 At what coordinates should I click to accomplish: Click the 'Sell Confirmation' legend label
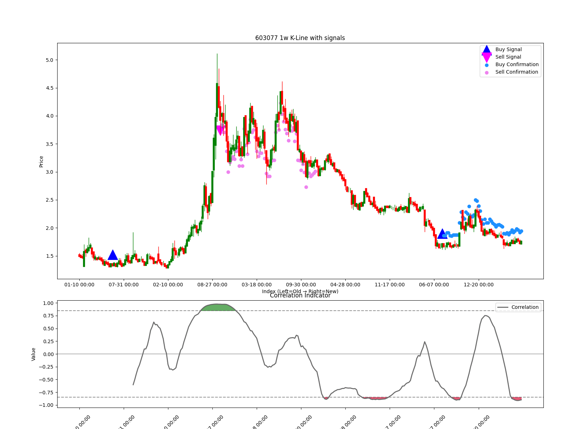[x=517, y=72]
